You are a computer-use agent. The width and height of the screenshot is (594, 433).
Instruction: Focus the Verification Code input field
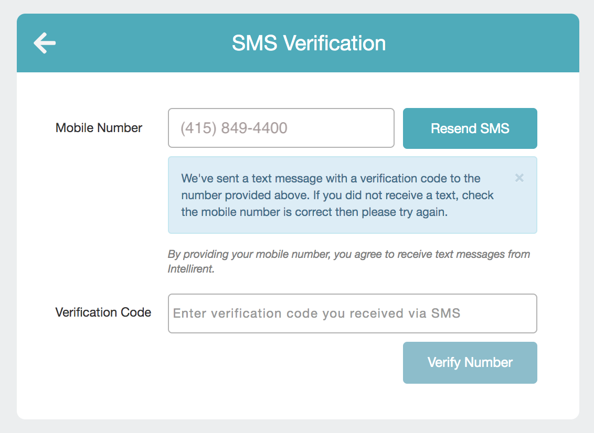(x=352, y=313)
